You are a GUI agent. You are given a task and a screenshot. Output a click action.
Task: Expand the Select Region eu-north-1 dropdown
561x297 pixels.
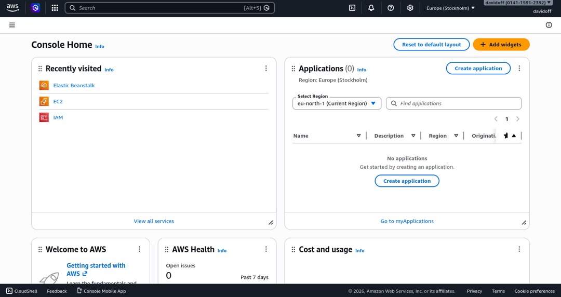(x=337, y=103)
